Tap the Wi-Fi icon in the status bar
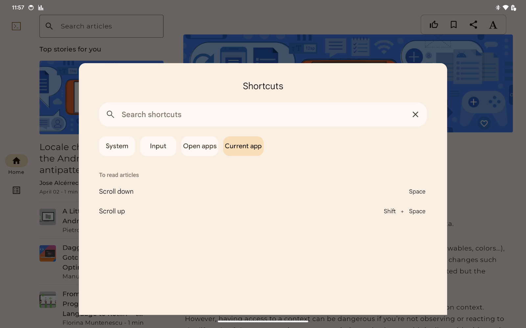 point(506,7)
